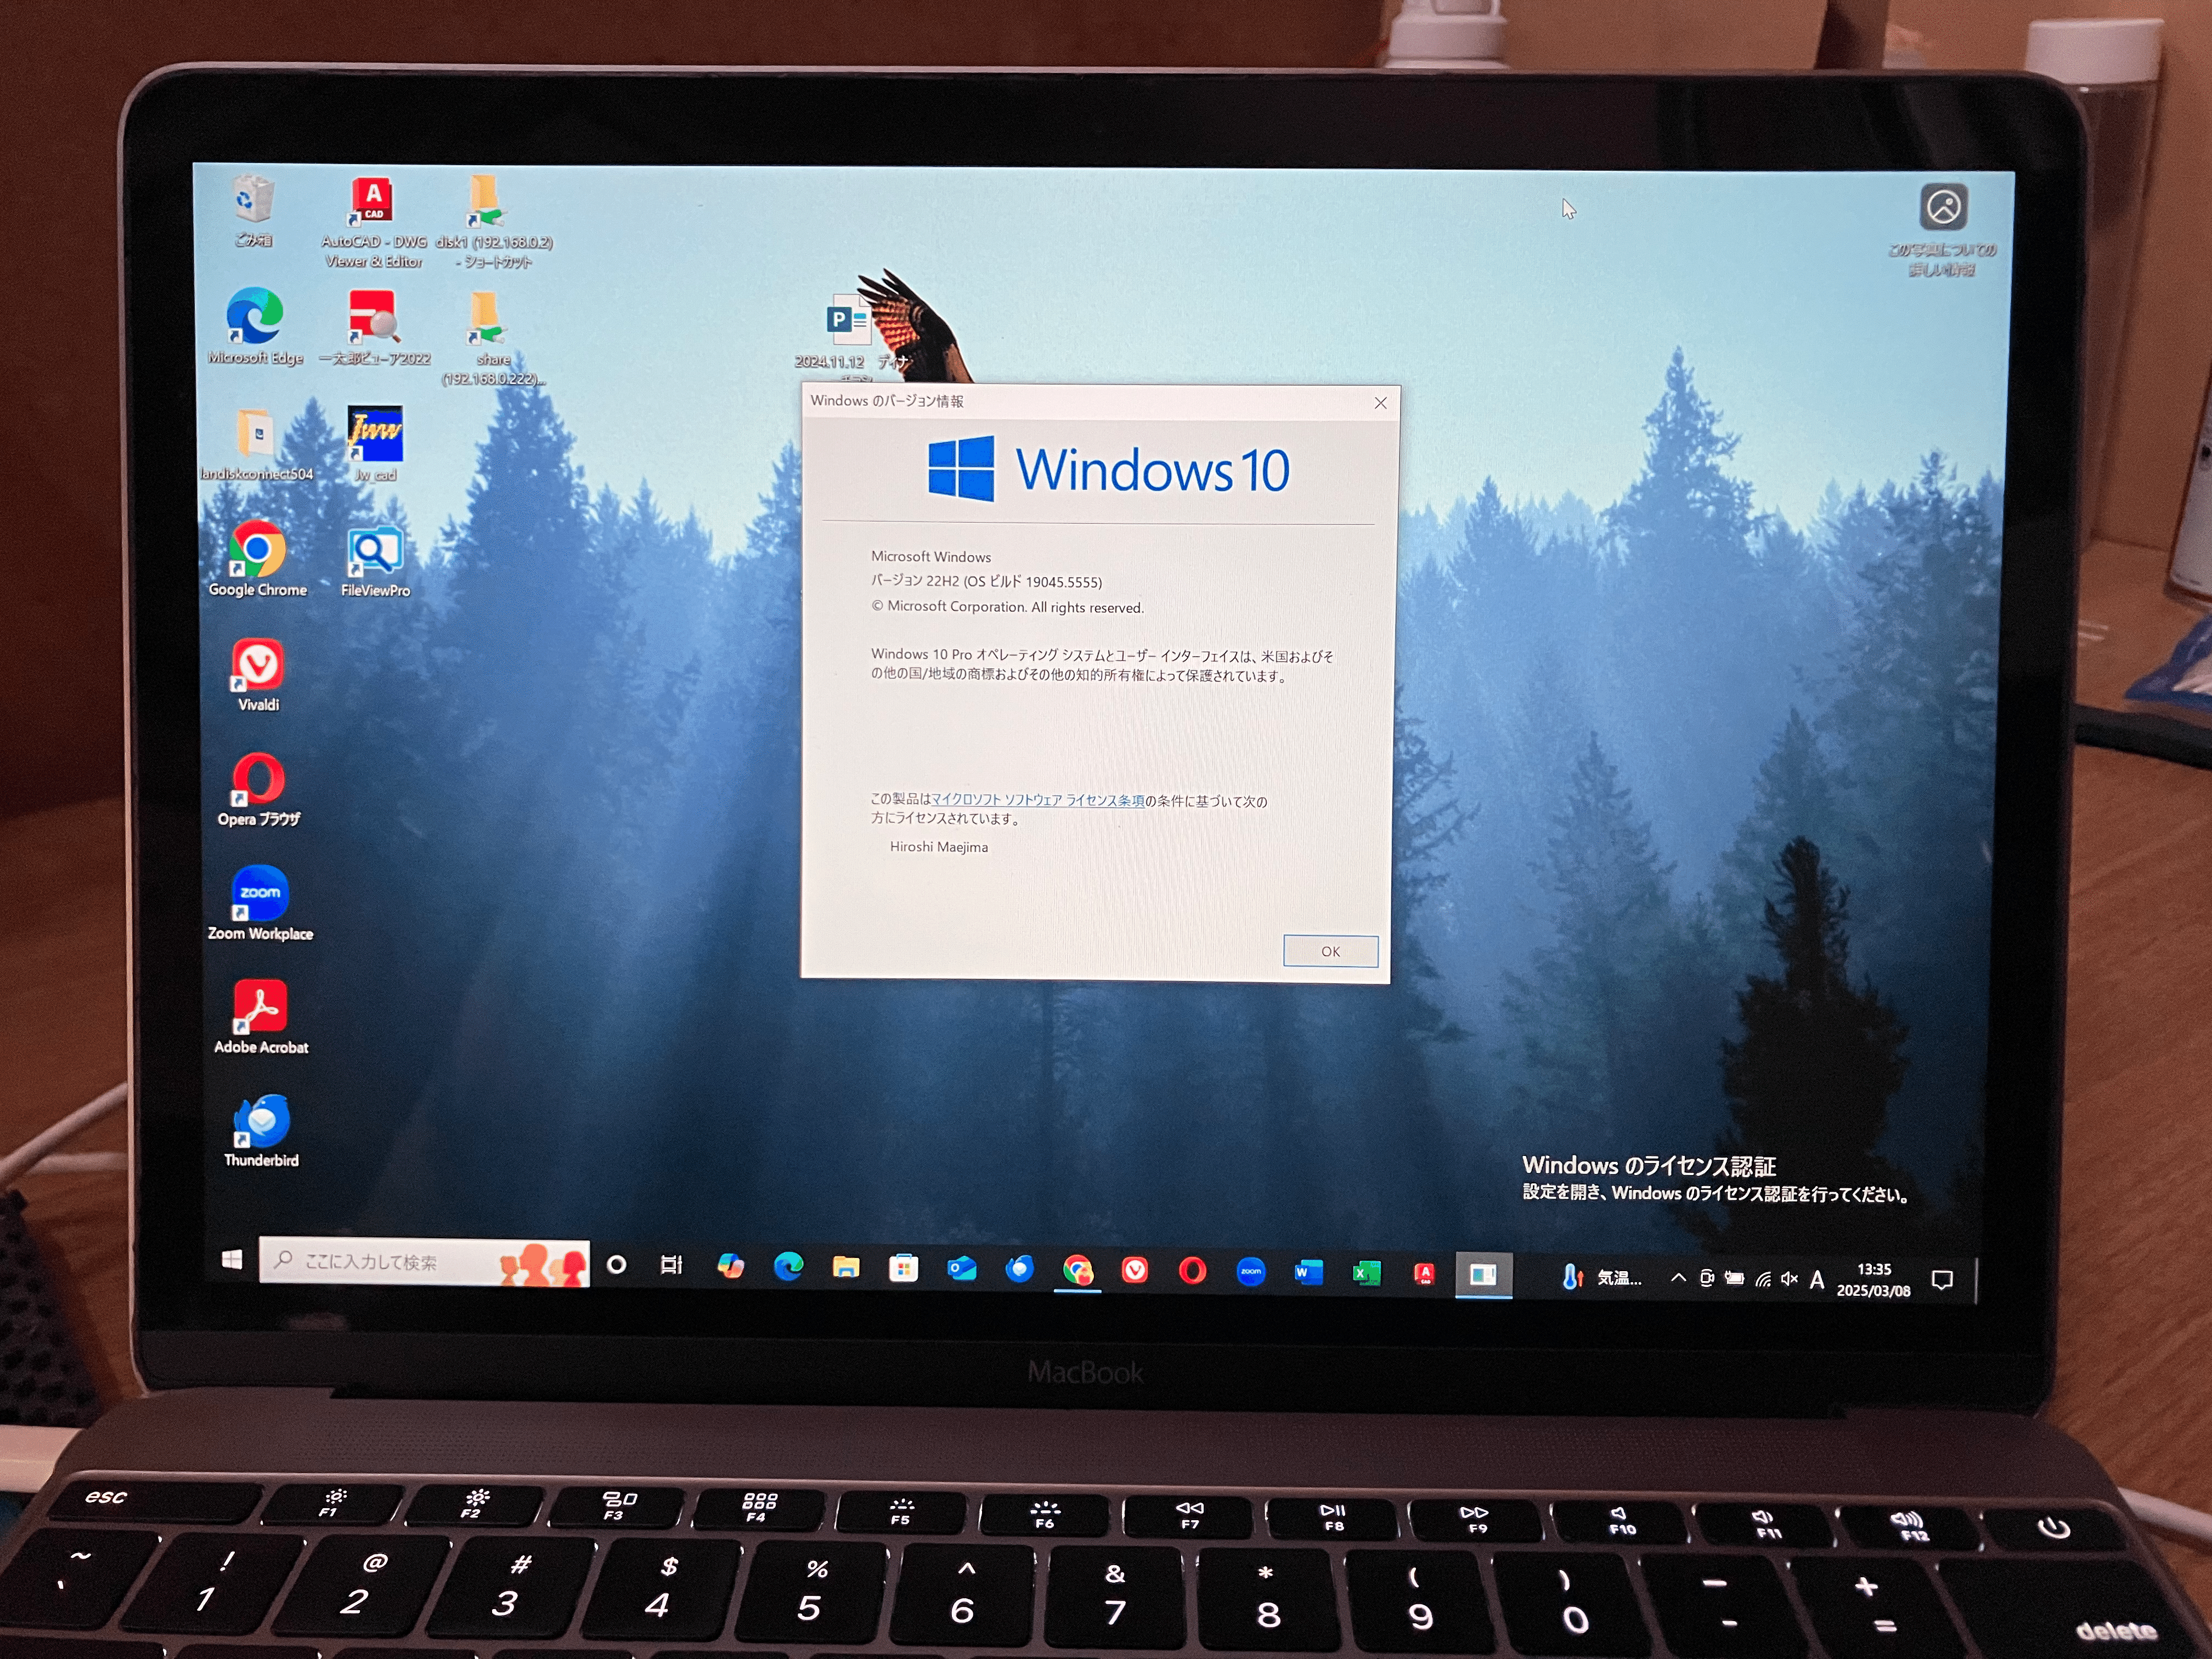This screenshot has height=1659, width=2212.
Task: Open disk1 (192.168.0.2) network shortcut
Action: pos(493,222)
